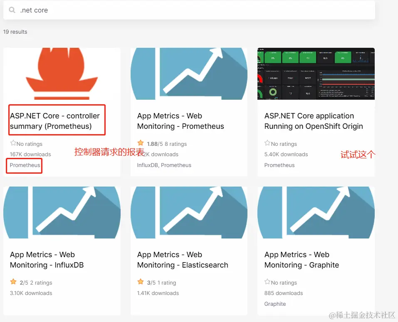Click the search magnifier icon
This screenshot has height=322, width=398.
[x=12, y=10]
